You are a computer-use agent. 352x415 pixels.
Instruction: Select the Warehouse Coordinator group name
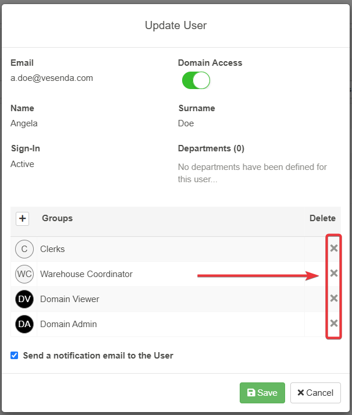(86, 274)
